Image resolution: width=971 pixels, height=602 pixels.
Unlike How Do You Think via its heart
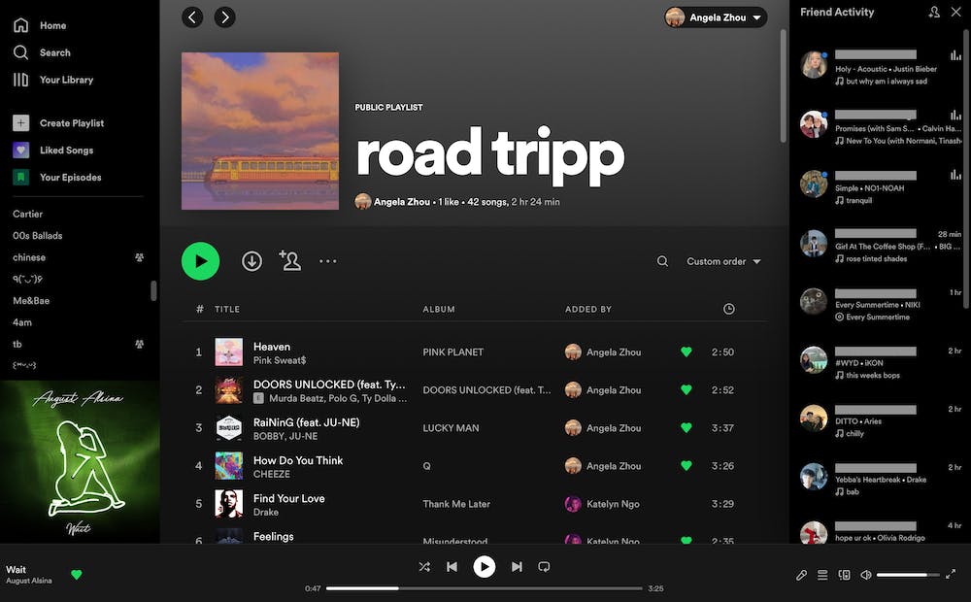coord(686,466)
